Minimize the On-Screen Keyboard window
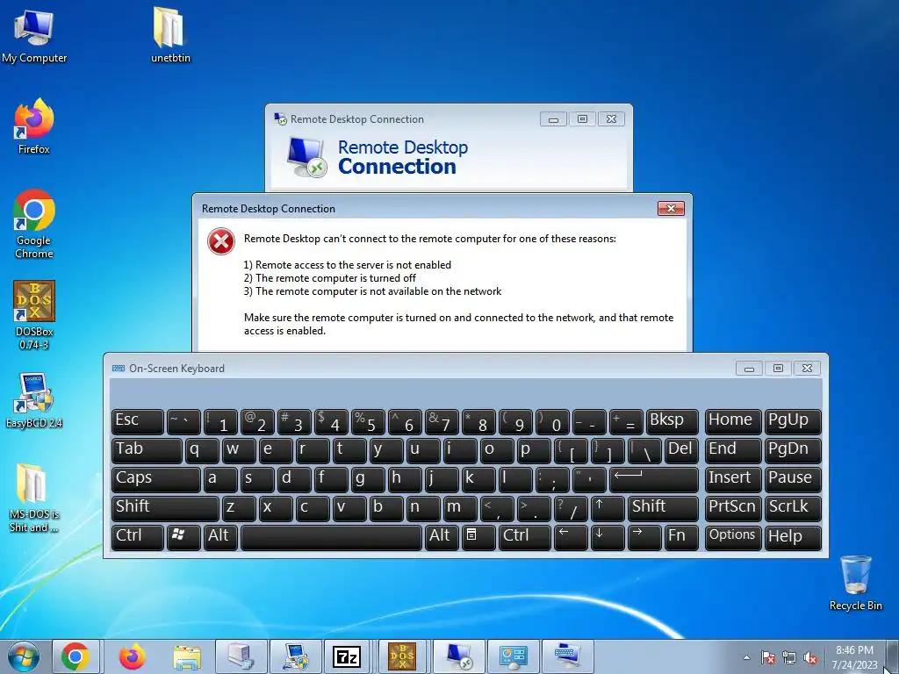 click(749, 368)
